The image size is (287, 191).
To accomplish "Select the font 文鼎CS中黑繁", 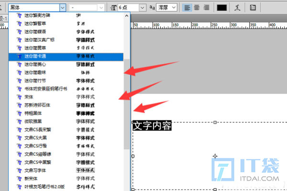I will [x=66, y=162].
